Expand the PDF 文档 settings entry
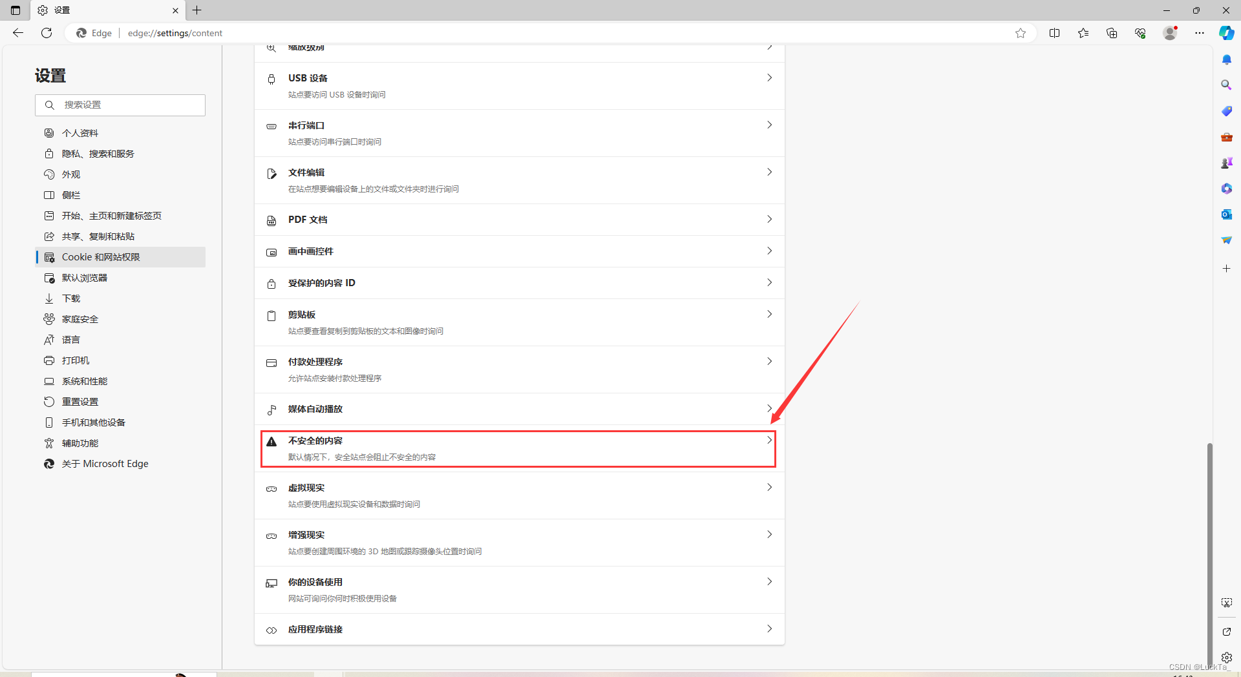This screenshot has height=677, width=1241. (519, 220)
